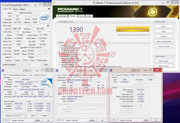Click the CPU-Z icon in the Memory window
180x123 pixels.
coord(111,70)
